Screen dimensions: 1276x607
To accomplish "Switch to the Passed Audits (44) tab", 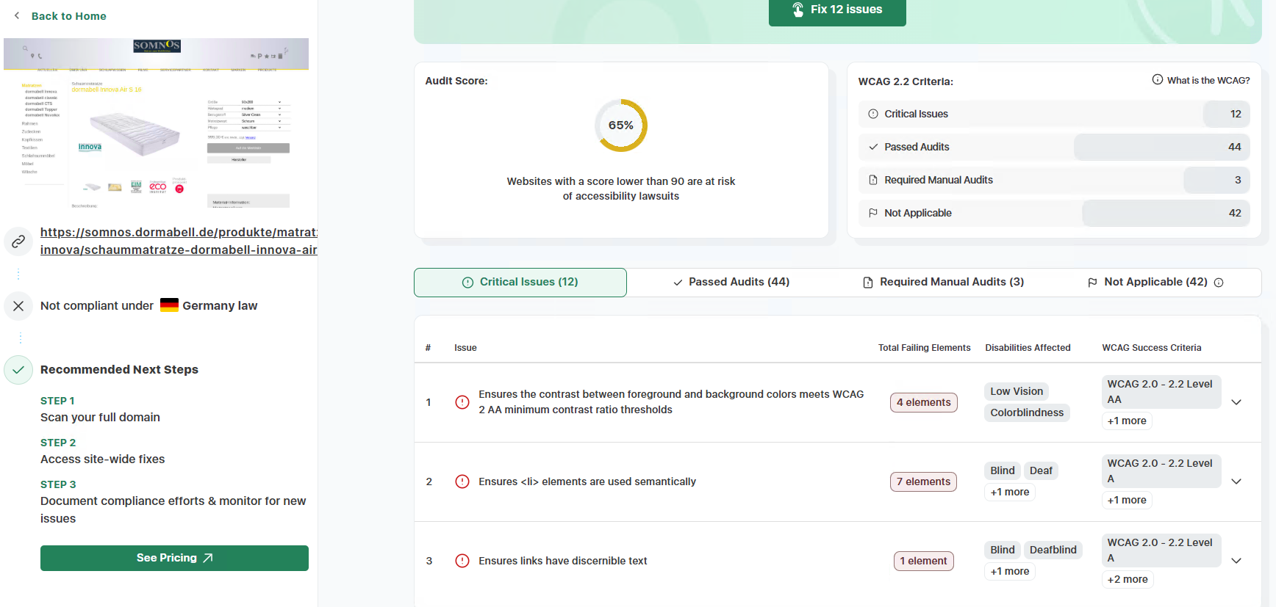I will 731,282.
